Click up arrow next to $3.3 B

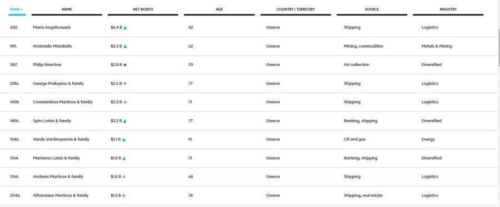click(125, 47)
